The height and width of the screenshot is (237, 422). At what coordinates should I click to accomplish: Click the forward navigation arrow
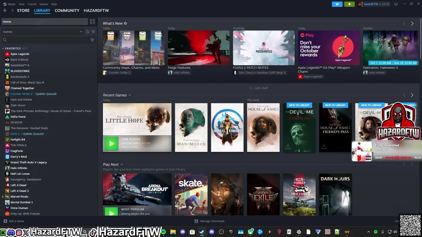click(x=12, y=11)
